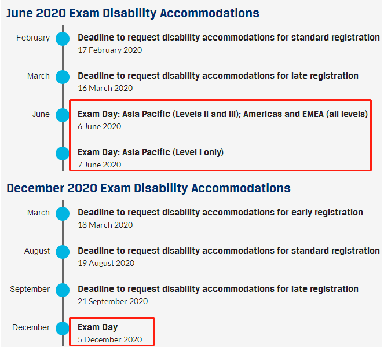384x347 pixels.
Task: Click the 19 August 2020 date text
Action: tap(106, 263)
